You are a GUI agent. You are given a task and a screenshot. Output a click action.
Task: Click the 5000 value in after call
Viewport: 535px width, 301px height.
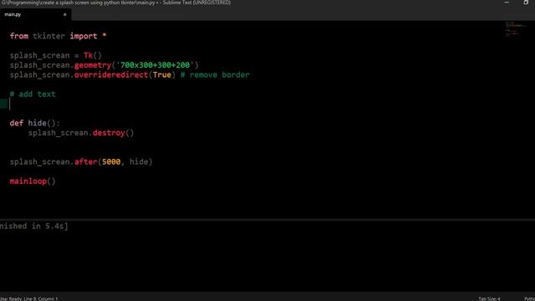[111, 161]
